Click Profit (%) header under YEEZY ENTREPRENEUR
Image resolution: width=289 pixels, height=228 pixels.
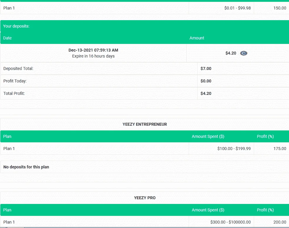(265, 136)
